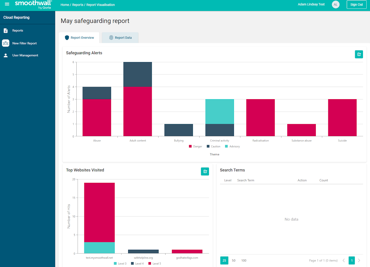The height and width of the screenshot is (267, 370).
Task: Open the hamburger navigation menu
Action: pos(7,4)
